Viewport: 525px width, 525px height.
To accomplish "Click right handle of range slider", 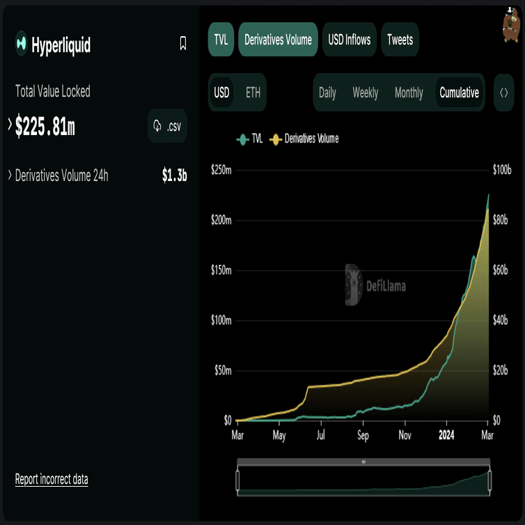I will 489,480.
